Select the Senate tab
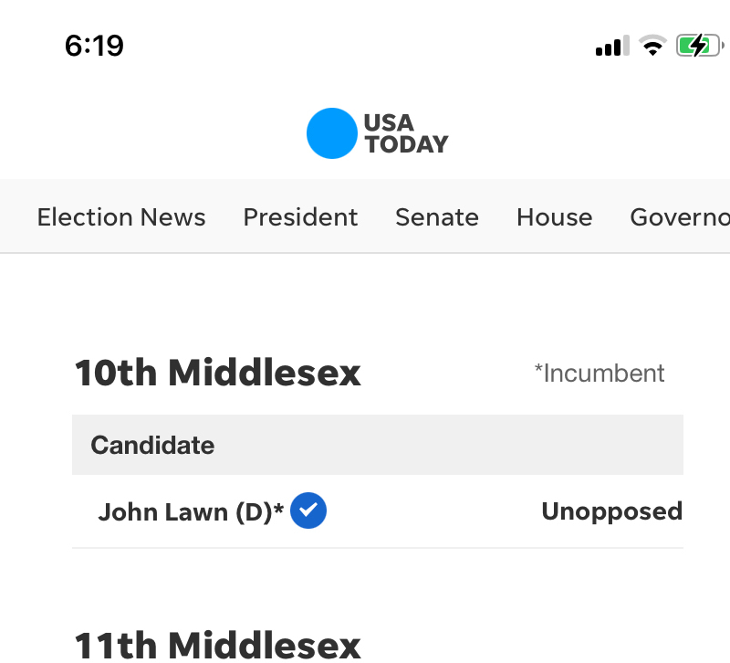This screenshot has height=663, width=730. coord(436,217)
